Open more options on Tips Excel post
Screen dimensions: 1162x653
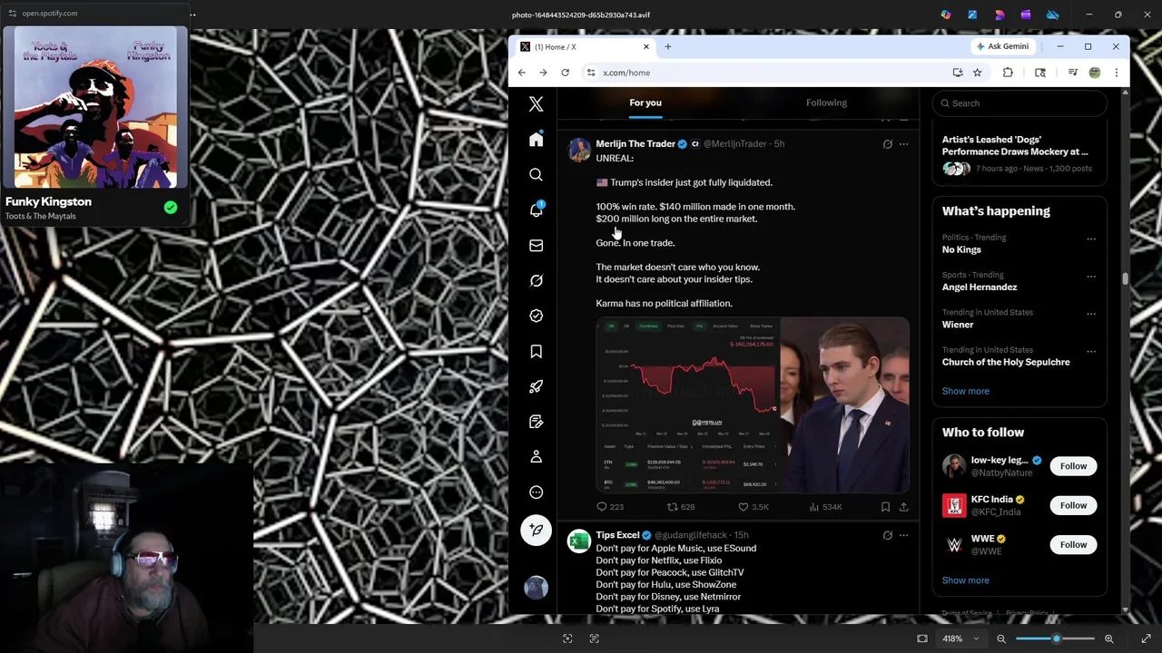[903, 535]
